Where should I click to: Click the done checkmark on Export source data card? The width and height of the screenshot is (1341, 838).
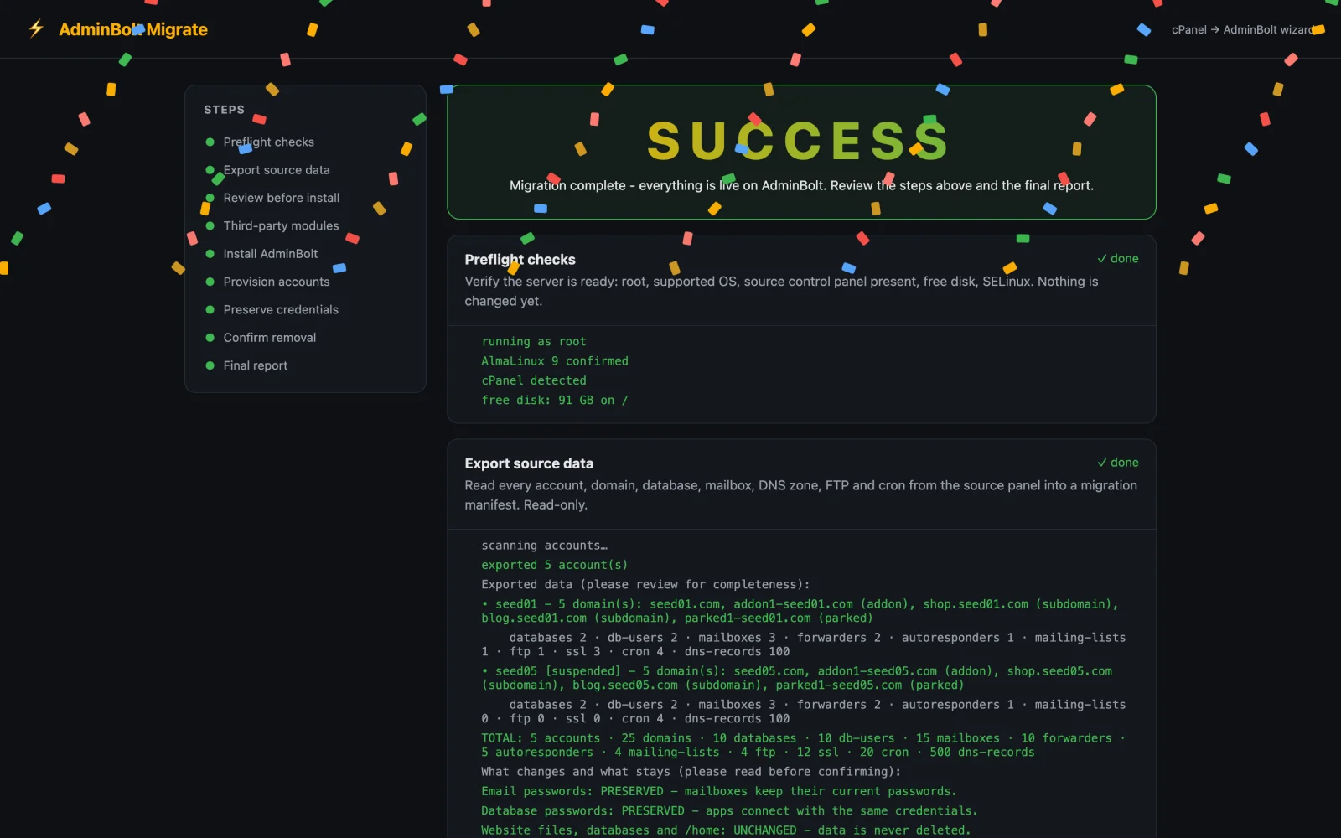coord(1118,463)
